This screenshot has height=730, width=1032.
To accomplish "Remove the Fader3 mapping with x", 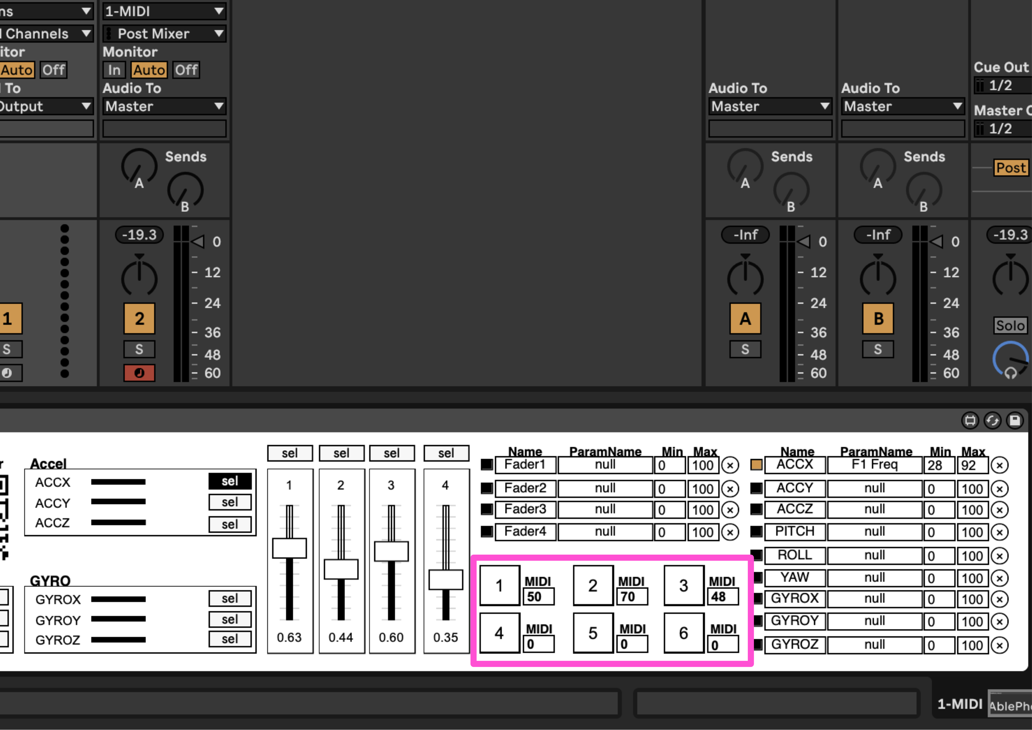I will pyautogui.click(x=730, y=510).
